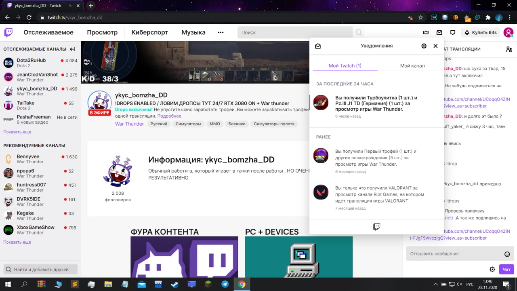Open XboxGameShow recommended channel
This screenshot has height=291, width=517.
coord(40,230)
